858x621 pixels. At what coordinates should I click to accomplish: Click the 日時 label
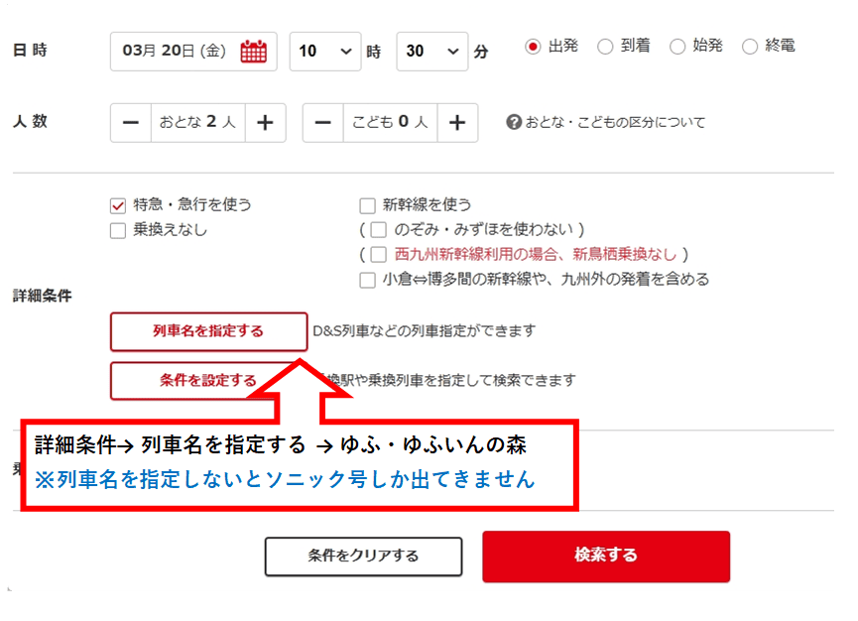click(30, 51)
